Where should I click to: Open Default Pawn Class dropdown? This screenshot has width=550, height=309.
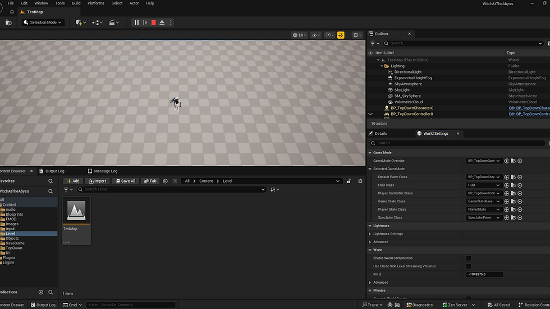click(x=484, y=177)
